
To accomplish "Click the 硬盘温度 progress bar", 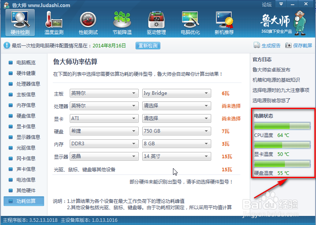I will point(282,164).
